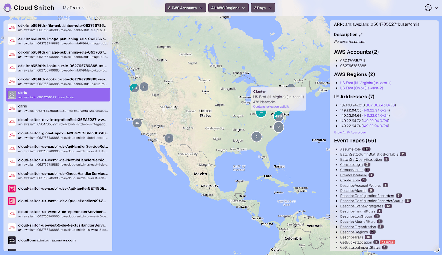The image size is (442, 255).
Task: Open US East (Ohio) region link
Action: point(361,88)
